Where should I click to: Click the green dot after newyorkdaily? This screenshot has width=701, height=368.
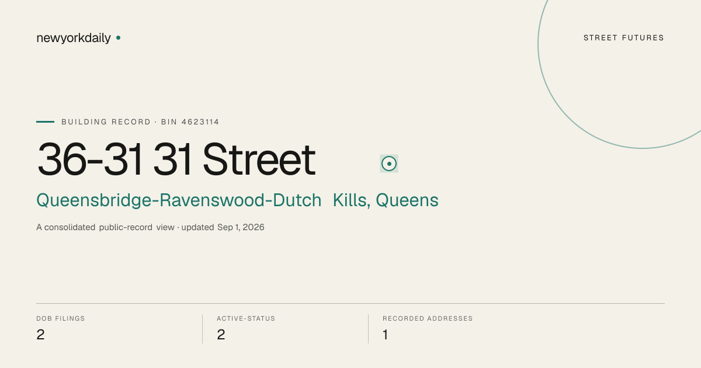coord(118,38)
